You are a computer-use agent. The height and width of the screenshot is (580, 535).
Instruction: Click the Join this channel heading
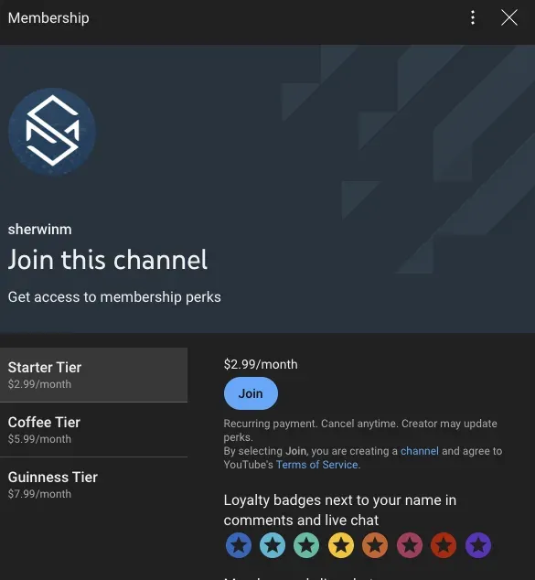[108, 260]
